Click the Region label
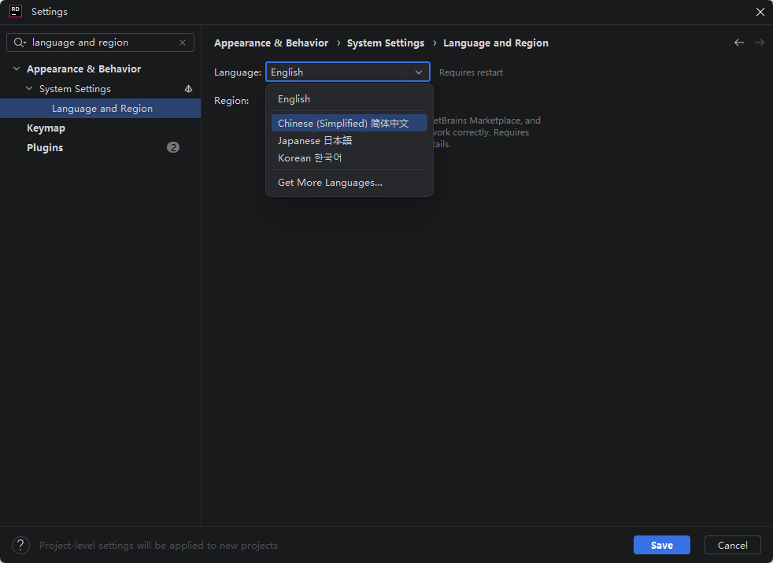This screenshot has width=773, height=563. [x=231, y=101]
